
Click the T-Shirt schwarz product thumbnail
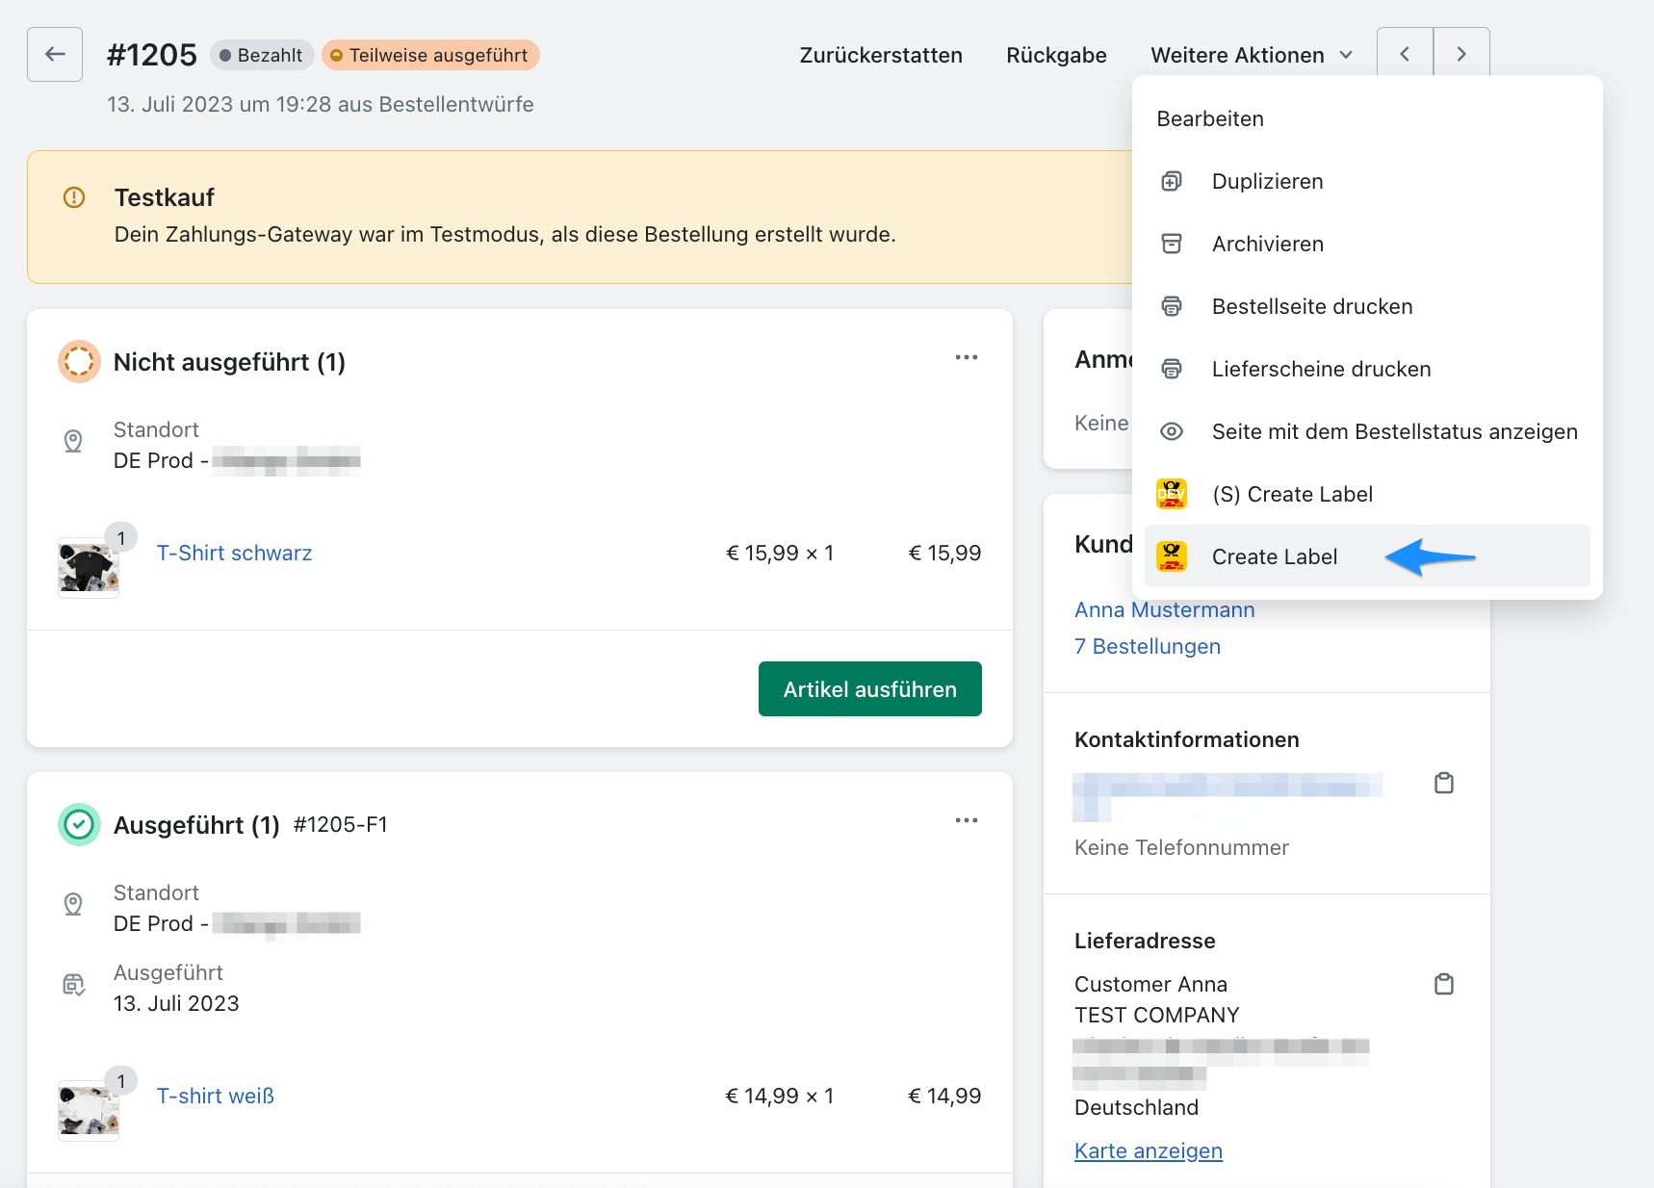click(88, 567)
